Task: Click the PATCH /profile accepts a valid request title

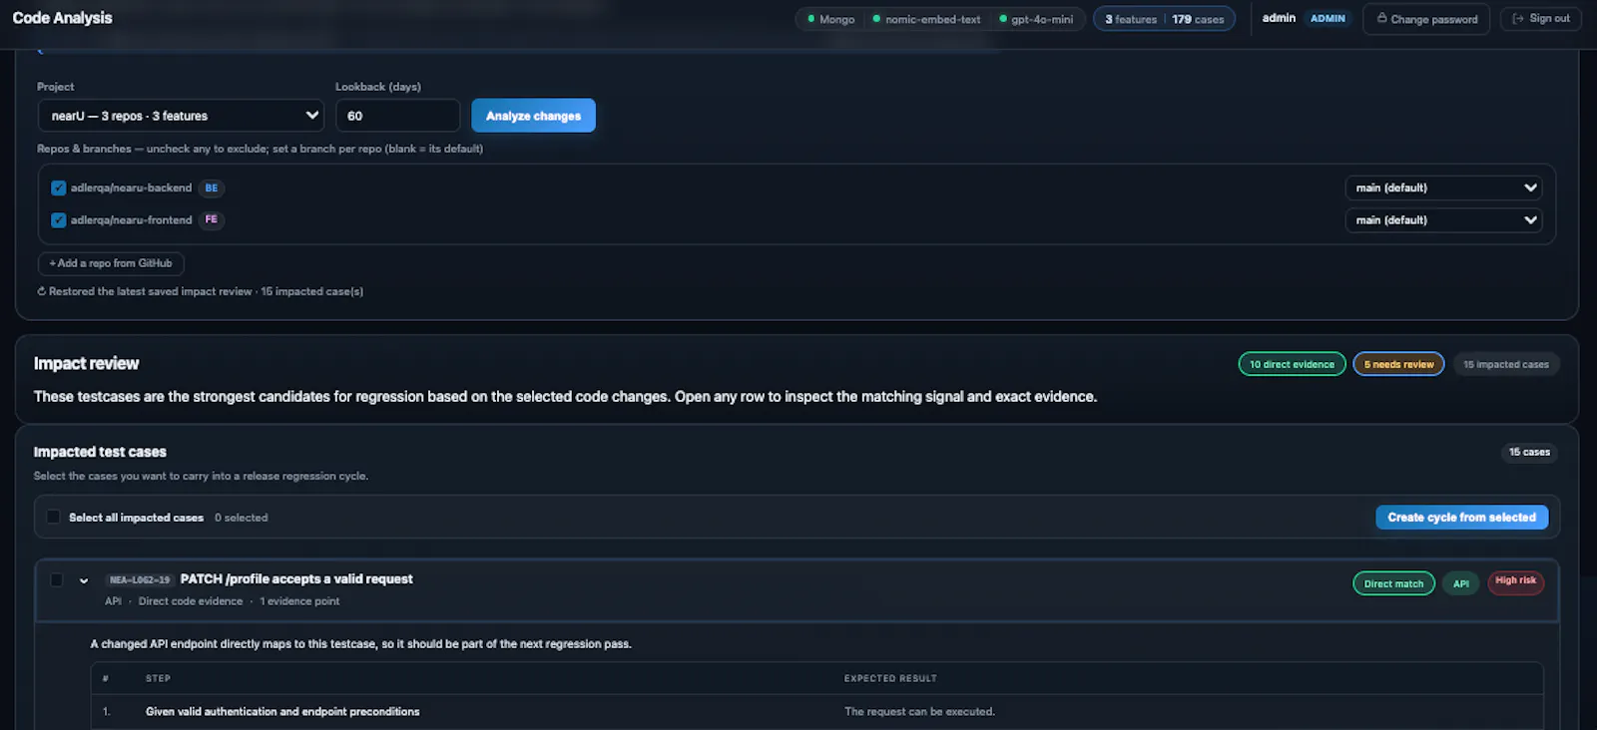Action: pyautogui.click(x=296, y=578)
